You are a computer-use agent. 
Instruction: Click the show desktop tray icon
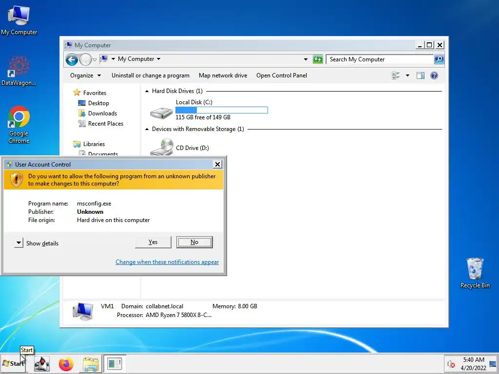click(493, 364)
